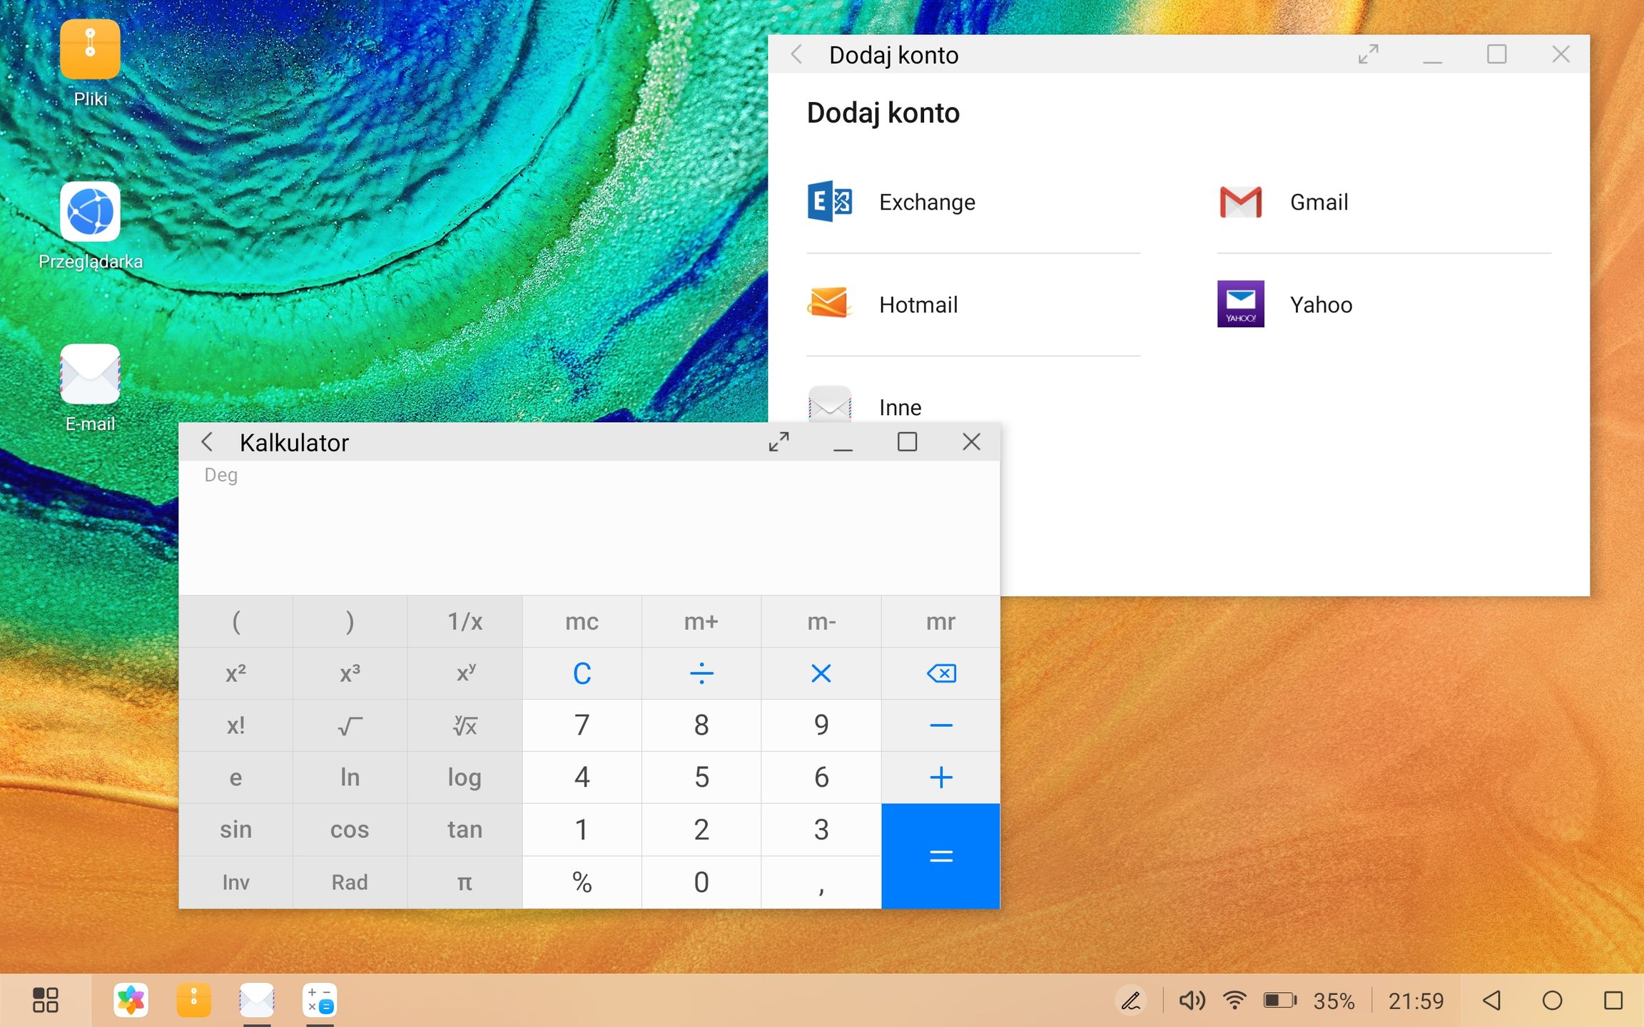Pick the Yahoo mail provider
Screen dimensions: 1644x1027
(1384, 305)
